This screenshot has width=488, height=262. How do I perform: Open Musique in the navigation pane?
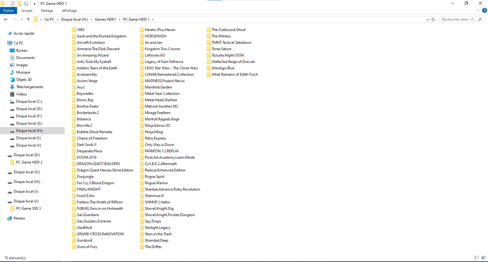tap(23, 72)
